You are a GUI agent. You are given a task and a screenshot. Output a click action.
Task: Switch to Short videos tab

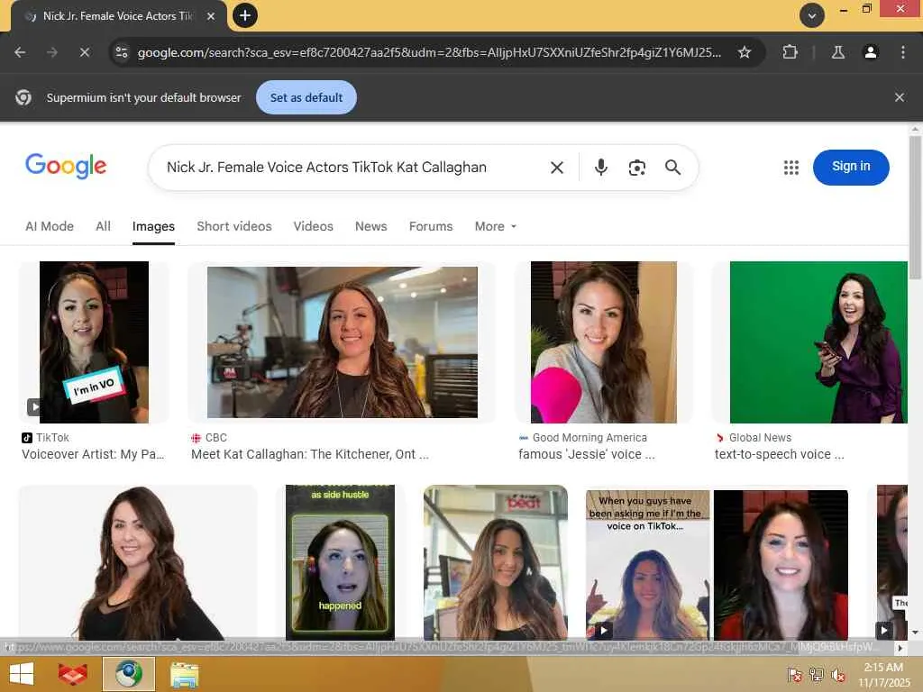tap(233, 226)
